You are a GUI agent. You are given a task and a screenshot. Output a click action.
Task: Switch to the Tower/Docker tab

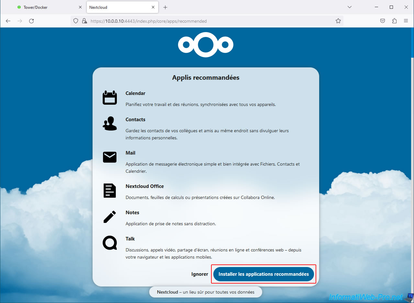[x=45, y=7]
